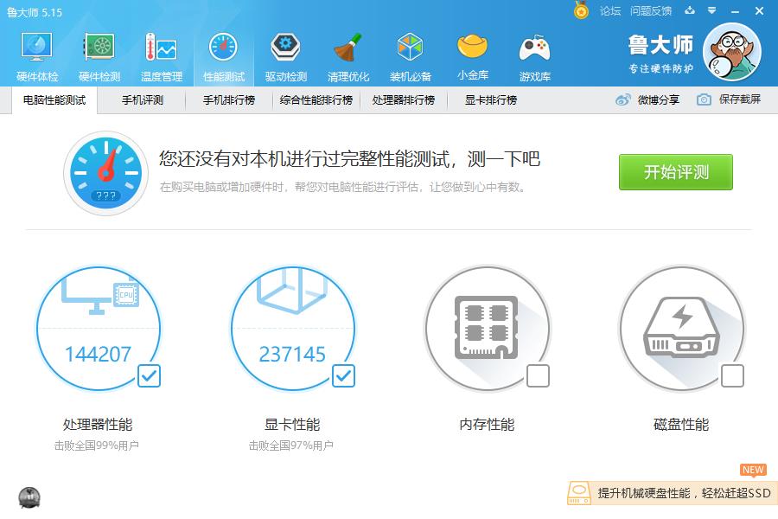This screenshot has height=519, width=778.
Task: Open 显卡排行榜 tab
Action: [491, 100]
